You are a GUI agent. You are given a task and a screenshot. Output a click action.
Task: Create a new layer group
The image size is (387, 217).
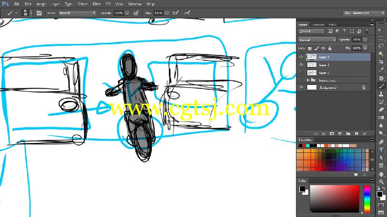(348, 134)
